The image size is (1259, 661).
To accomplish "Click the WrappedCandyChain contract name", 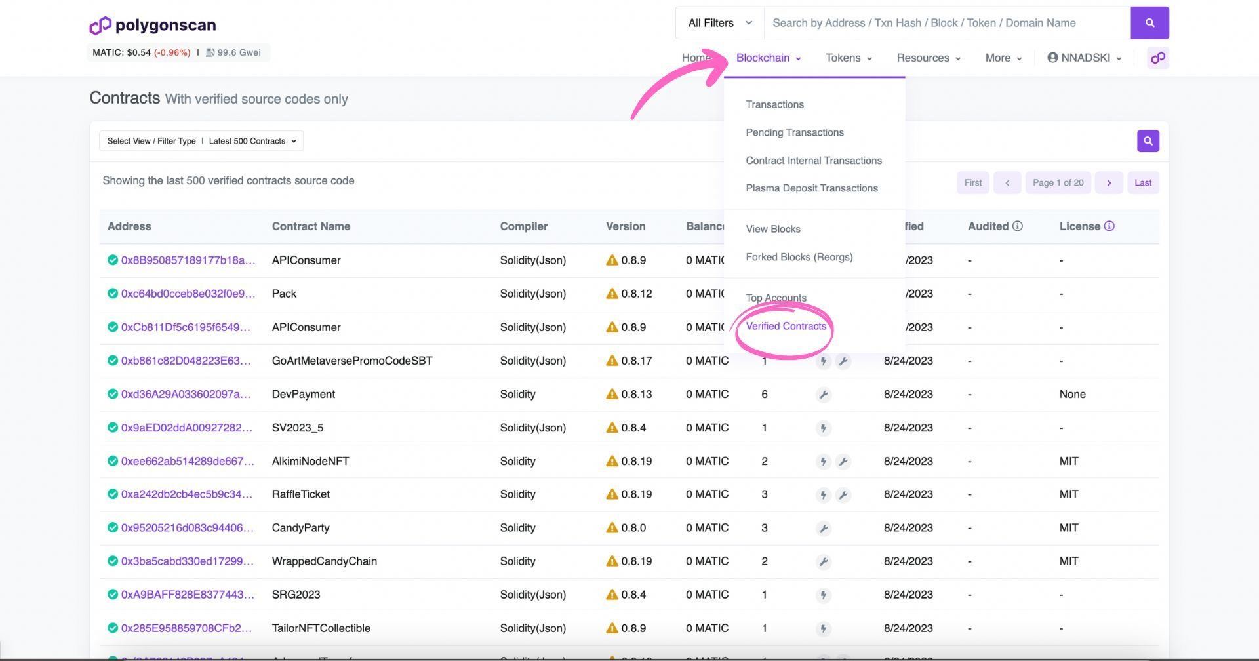I will [x=325, y=561].
